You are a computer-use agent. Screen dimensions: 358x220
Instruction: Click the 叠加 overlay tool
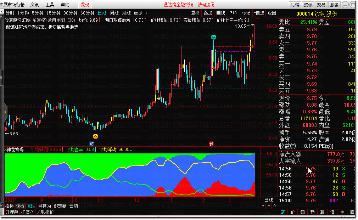208,13
